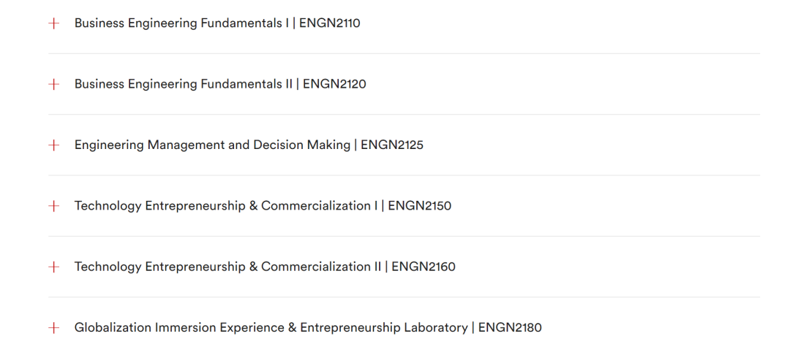The image size is (790, 355).
Task: Click the ENGN2180 course code
Action: (x=510, y=327)
